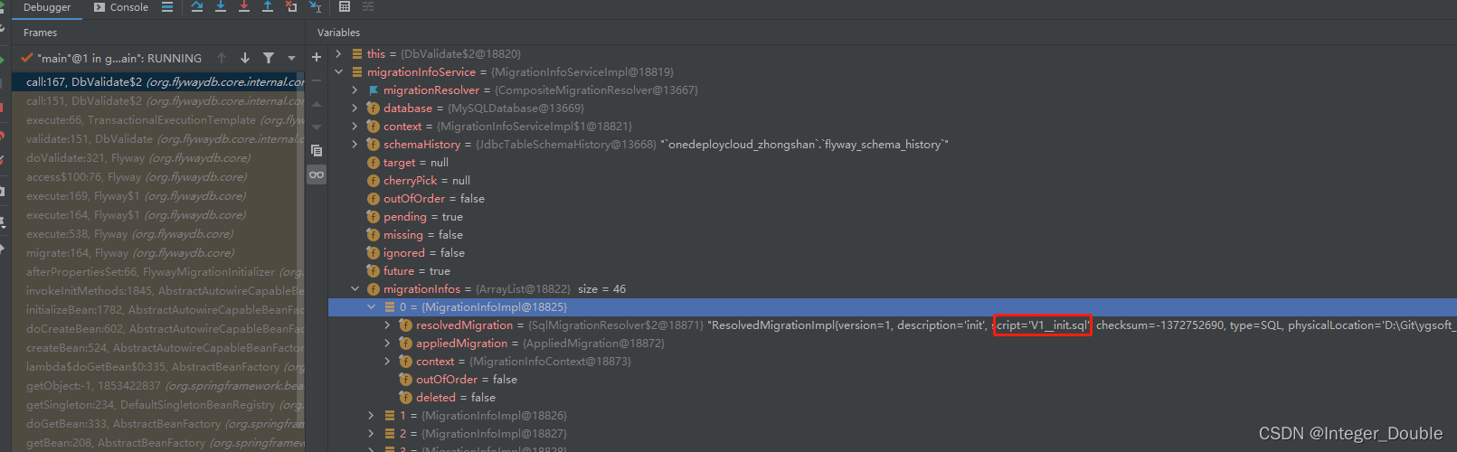The height and width of the screenshot is (452, 1457).
Task: Click the New Watch plus icon
Action: pyautogui.click(x=317, y=57)
